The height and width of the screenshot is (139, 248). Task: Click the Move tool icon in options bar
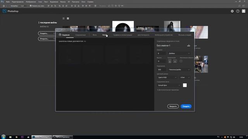click(4, 6)
